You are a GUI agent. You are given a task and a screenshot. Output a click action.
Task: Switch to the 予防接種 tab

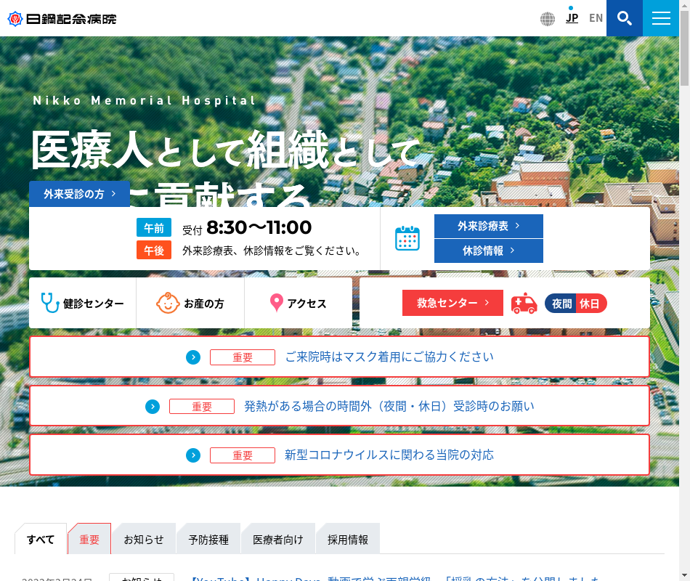(208, 540)
